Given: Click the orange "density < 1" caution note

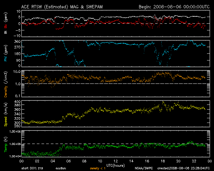Looking at the screenshot, I should coord(98,168).
